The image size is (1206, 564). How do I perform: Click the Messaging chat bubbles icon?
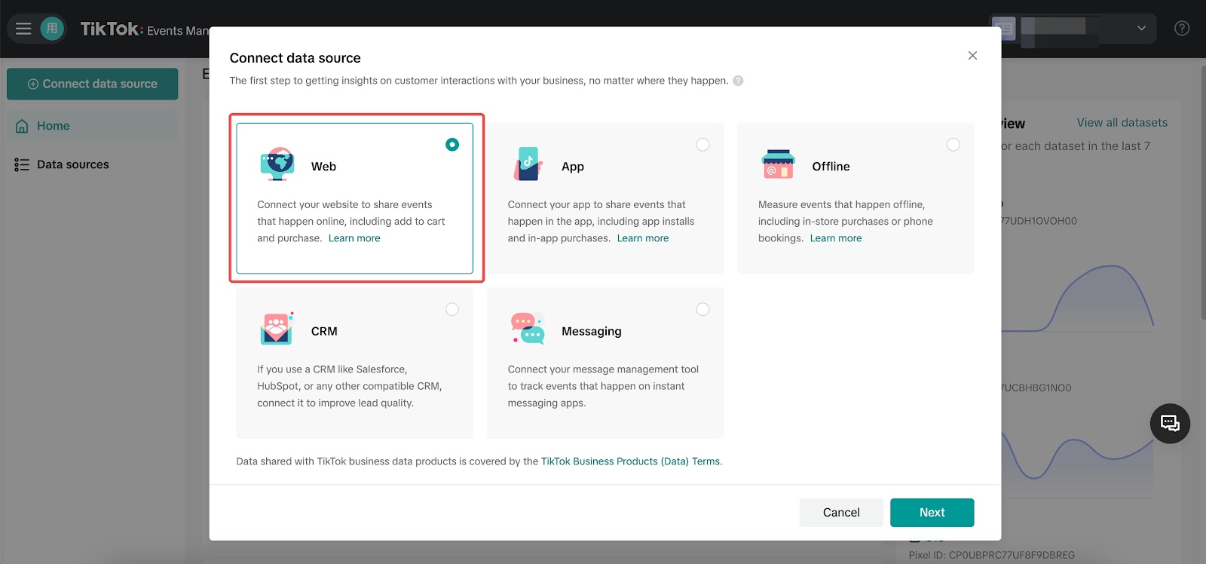click(528, 329)
